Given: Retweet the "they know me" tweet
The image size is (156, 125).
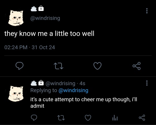Looking at the screenshot, I should (58, 66).
